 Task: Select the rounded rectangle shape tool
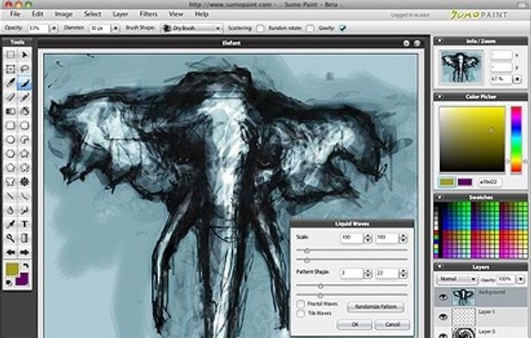pos(24,125)
